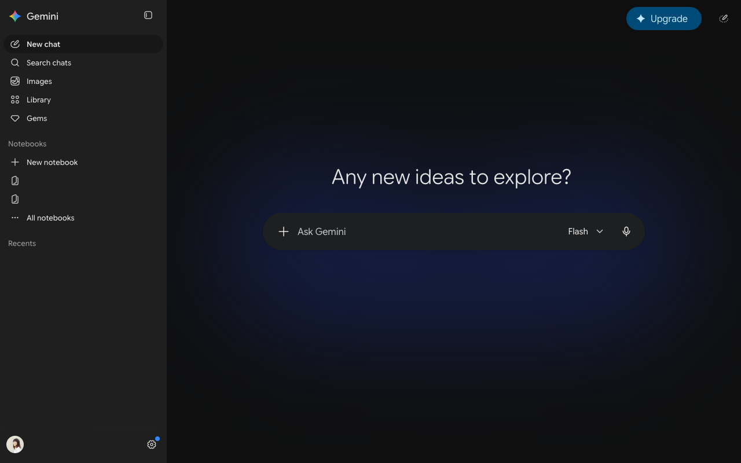Screen dimensions: 741x463
Task: Open settings gear icon
Action: 152,444
